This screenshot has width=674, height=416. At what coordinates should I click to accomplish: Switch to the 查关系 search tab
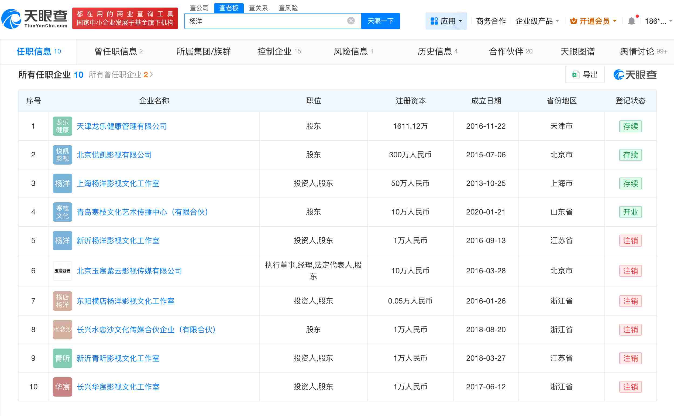point(259,8)
